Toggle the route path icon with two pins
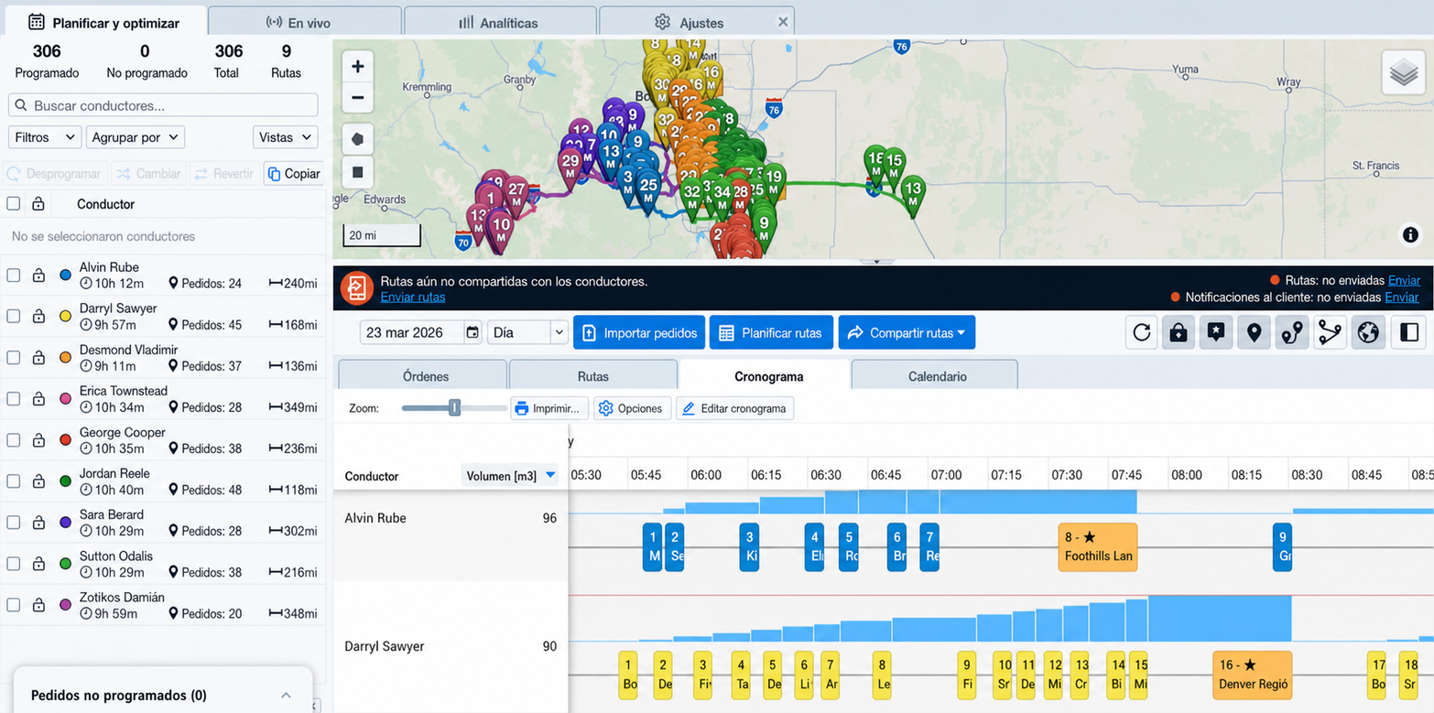This screenshot has width=1434, height=713. pyautogui.click(x=1292, y=332)
